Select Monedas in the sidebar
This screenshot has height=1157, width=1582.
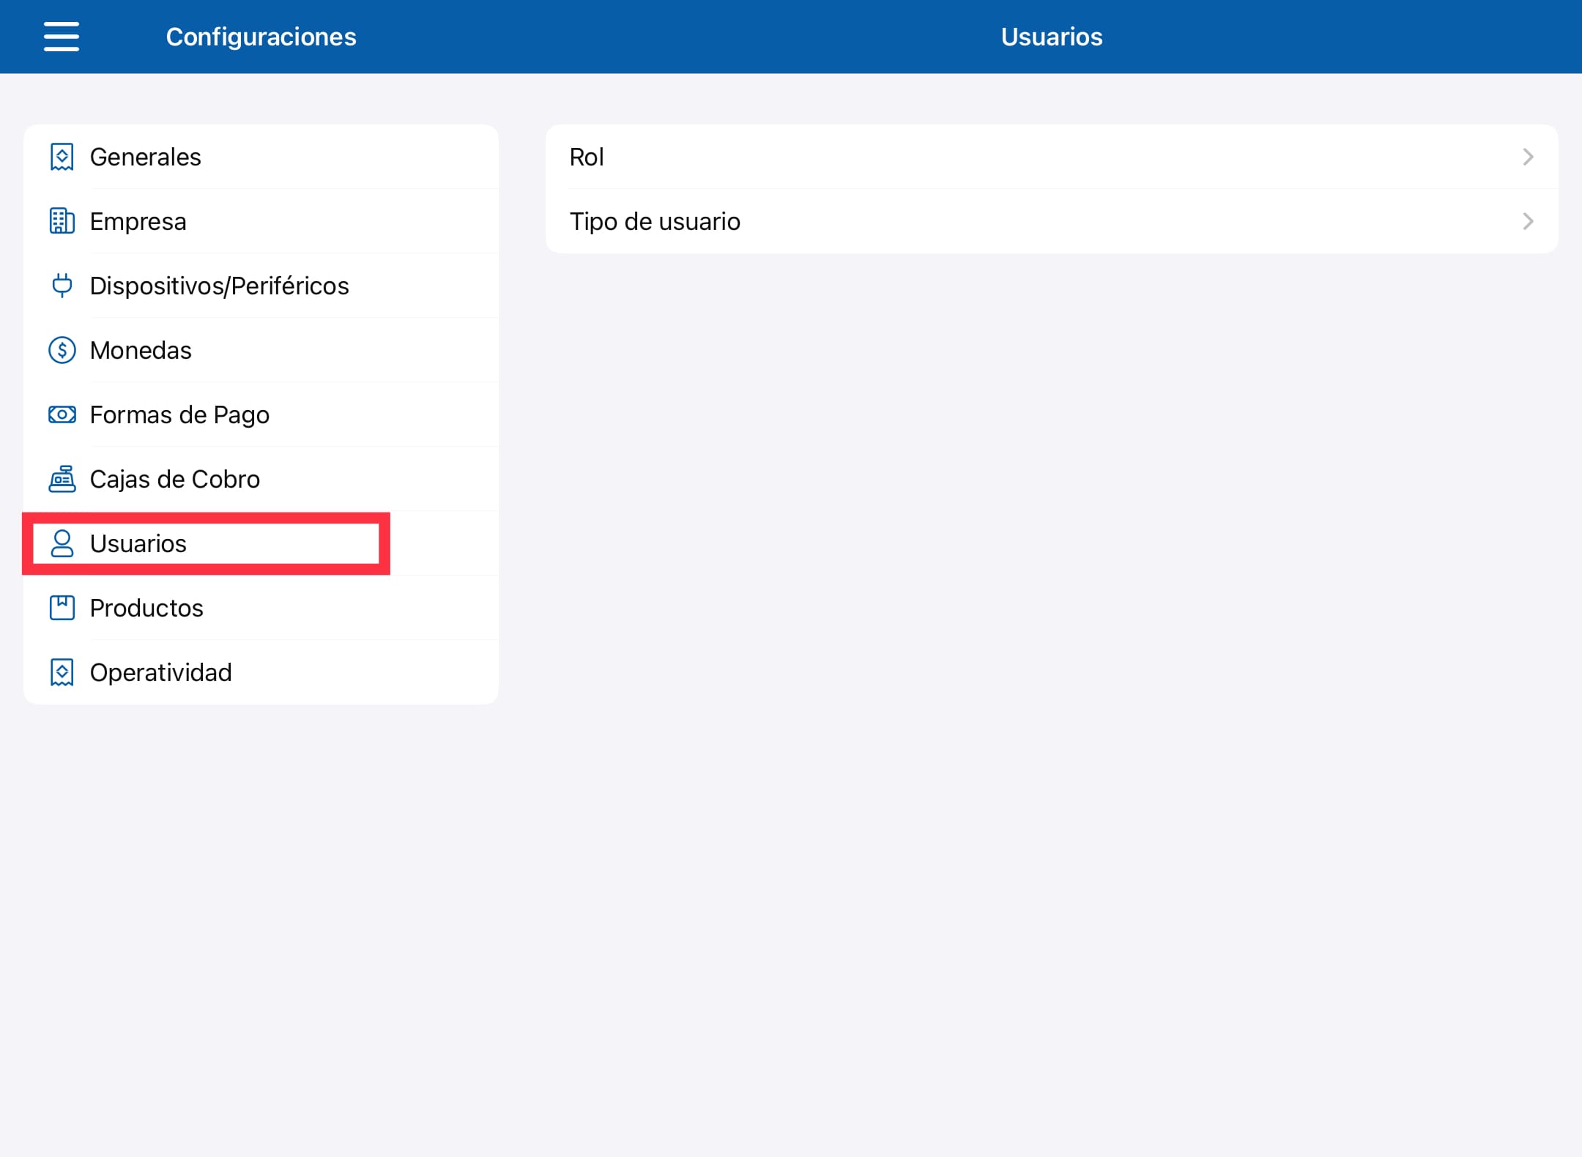coord(261,350)
